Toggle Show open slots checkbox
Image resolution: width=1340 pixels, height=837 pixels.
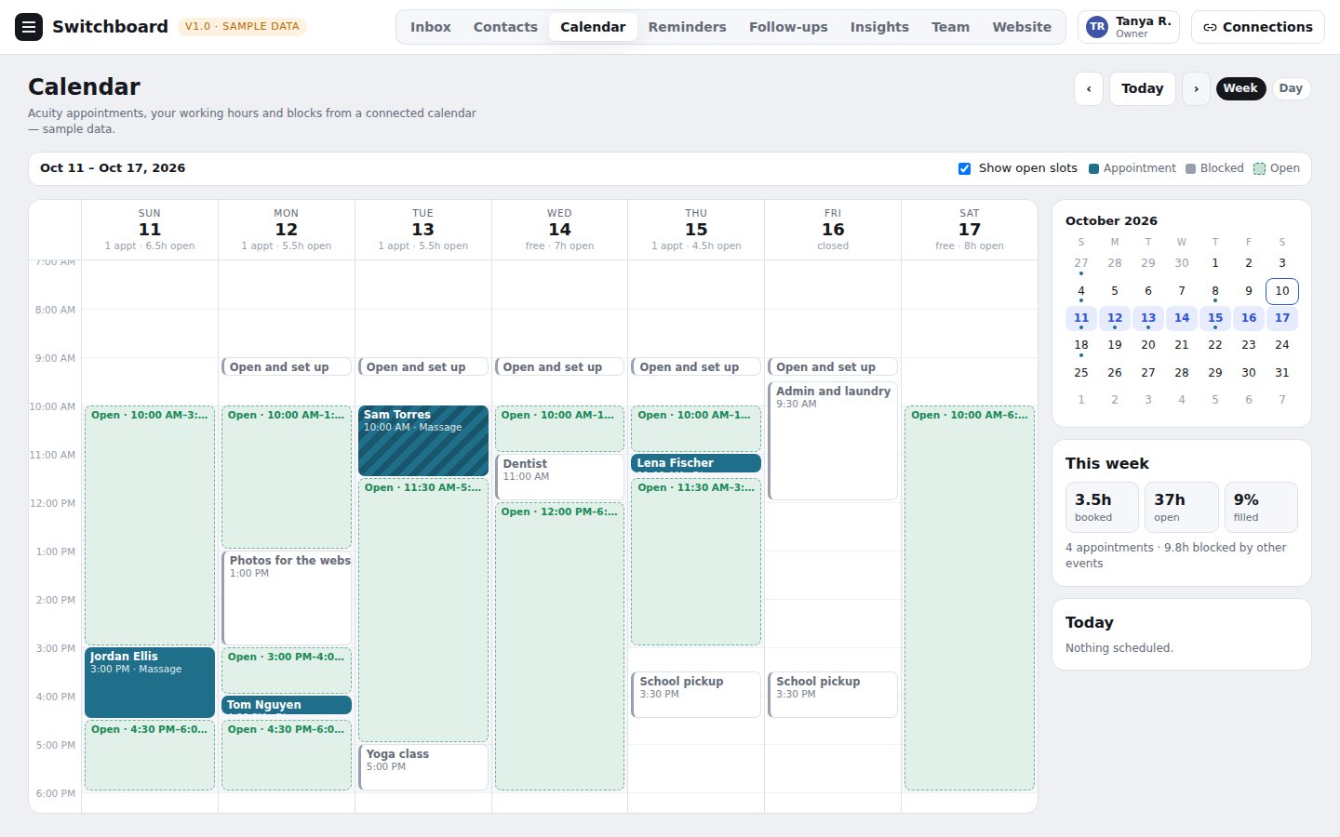point(964,168)
